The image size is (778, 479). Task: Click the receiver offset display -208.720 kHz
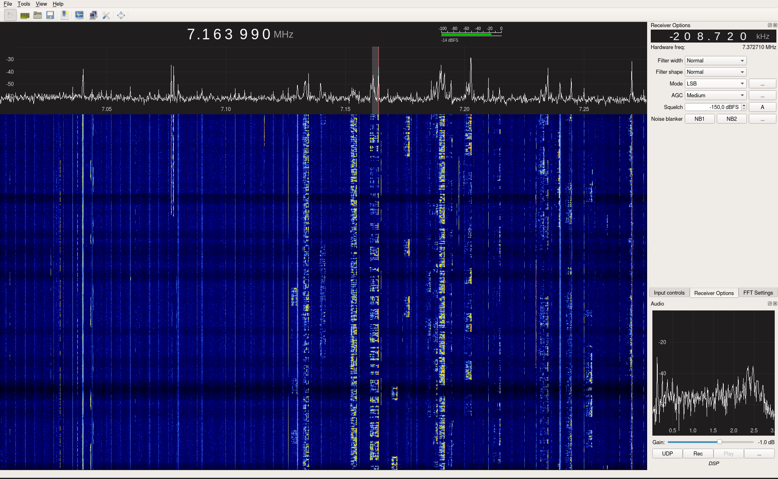point(713,36)
